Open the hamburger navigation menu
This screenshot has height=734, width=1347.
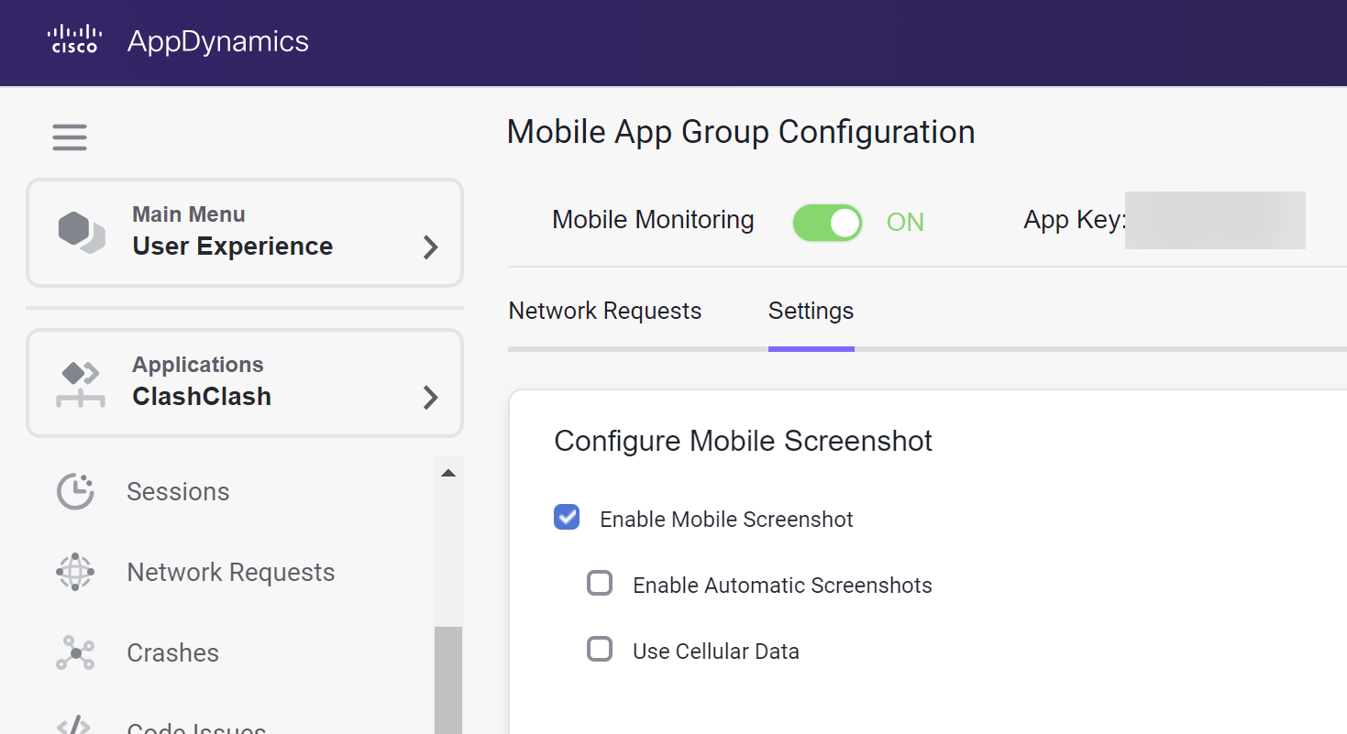click(x=70, y=137)
